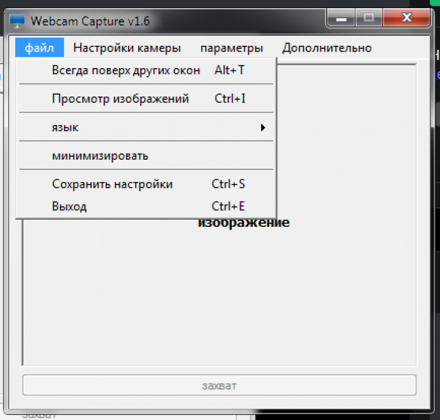Click the Webcam Capture monitor icon in title bar
Screen dimensions: 440x420
coord(17,21)
